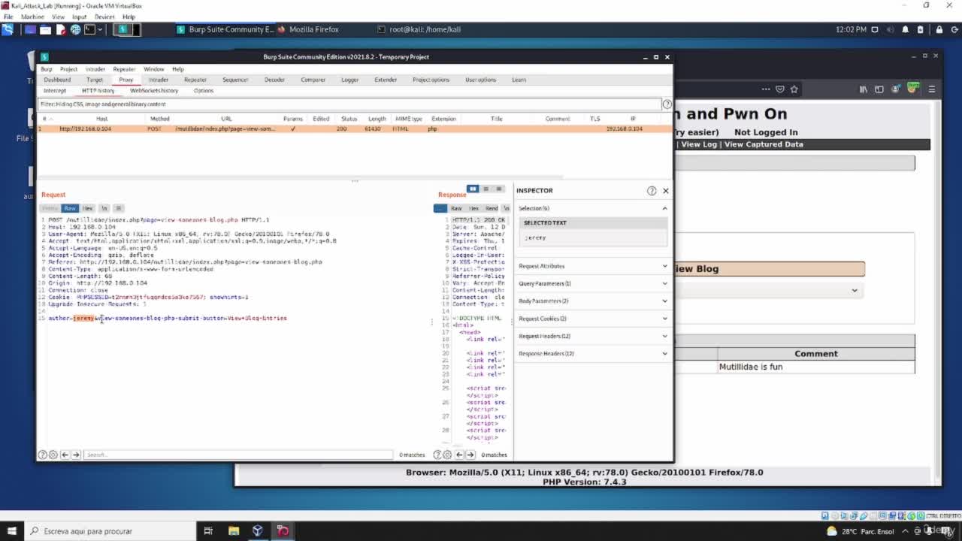Open Inspector help question mark icon

coord(652,191)
